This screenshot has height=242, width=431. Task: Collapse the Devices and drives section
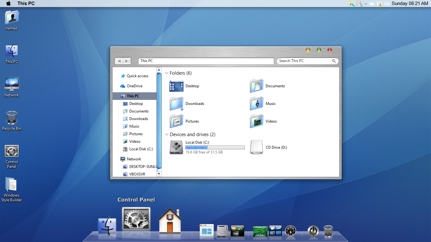pyautogui.click(x=167, y=135)
